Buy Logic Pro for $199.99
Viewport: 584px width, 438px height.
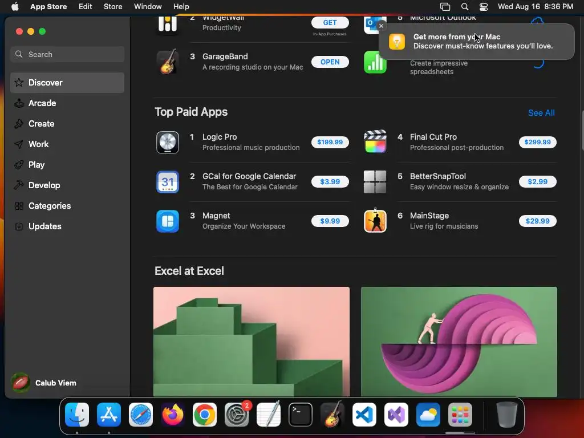coord(330,142)
